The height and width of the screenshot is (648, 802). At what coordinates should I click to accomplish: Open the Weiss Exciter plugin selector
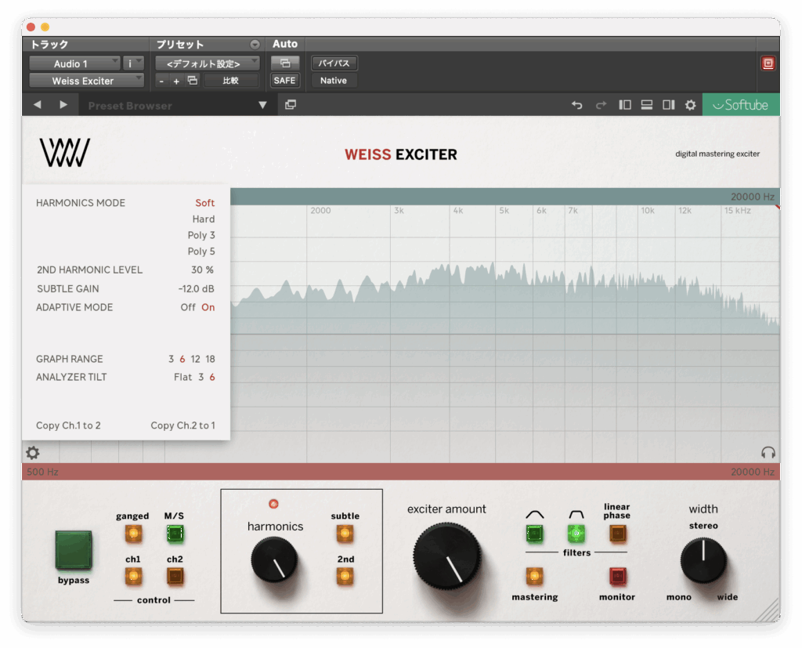coord(86,81)
